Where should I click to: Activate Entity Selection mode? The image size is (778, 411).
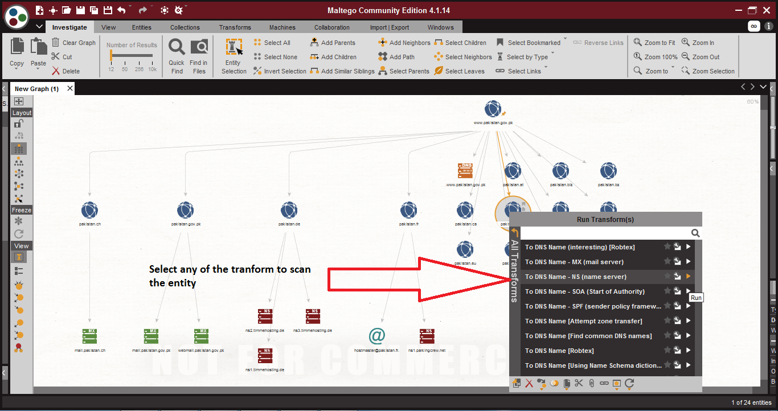pyautogui.click(x=234, y=56)
